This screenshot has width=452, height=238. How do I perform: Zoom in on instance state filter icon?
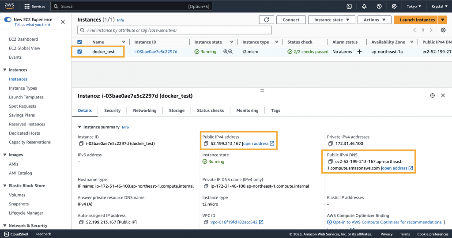pyautogui.click(x=226, y=52)
